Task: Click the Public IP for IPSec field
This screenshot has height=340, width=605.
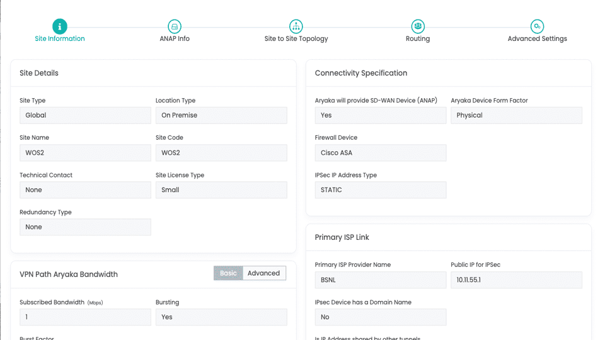Action: coord(516,280)
